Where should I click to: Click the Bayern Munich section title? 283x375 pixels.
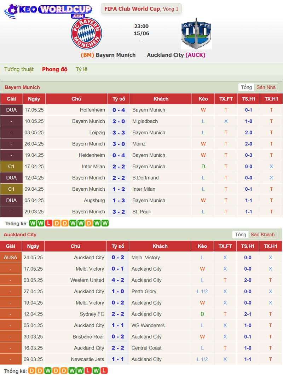pos(22,87)
